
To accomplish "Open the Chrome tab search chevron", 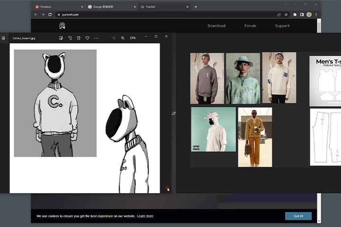I will click(x=285, y=4).
